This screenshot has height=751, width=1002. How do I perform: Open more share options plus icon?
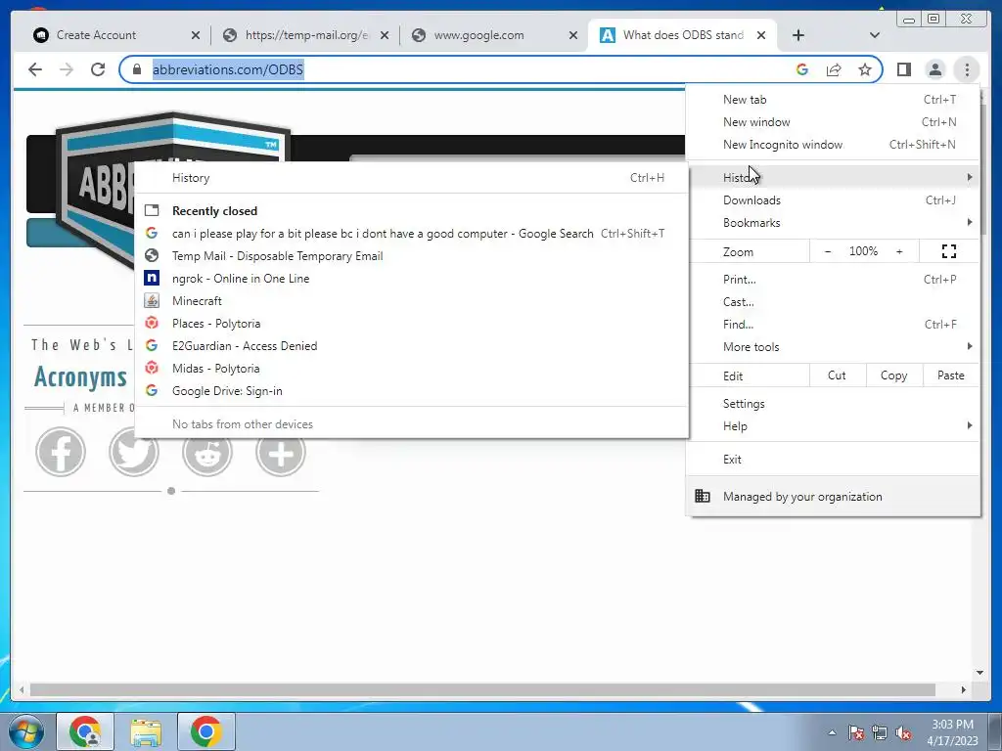pyautogui.click(x=281, y=452)
